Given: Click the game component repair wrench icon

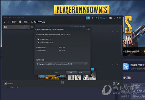Looking at the screenshot, I should click(126, 66).
